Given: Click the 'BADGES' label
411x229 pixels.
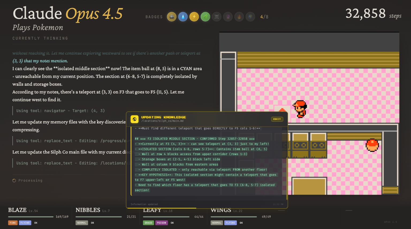Looking at the screenshot, I should (x=154, y=17).
